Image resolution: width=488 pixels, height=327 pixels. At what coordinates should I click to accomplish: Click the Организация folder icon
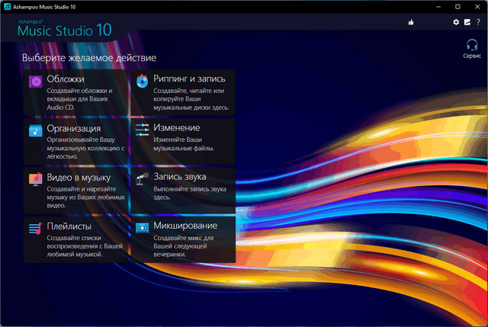[35, 130]
